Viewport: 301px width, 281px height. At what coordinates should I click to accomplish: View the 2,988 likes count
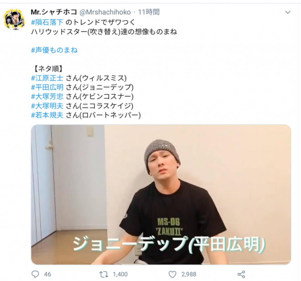189,274
